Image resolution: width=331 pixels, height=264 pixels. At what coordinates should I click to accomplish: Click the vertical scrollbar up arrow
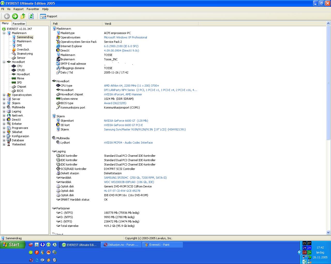click(x=328, y=23)
